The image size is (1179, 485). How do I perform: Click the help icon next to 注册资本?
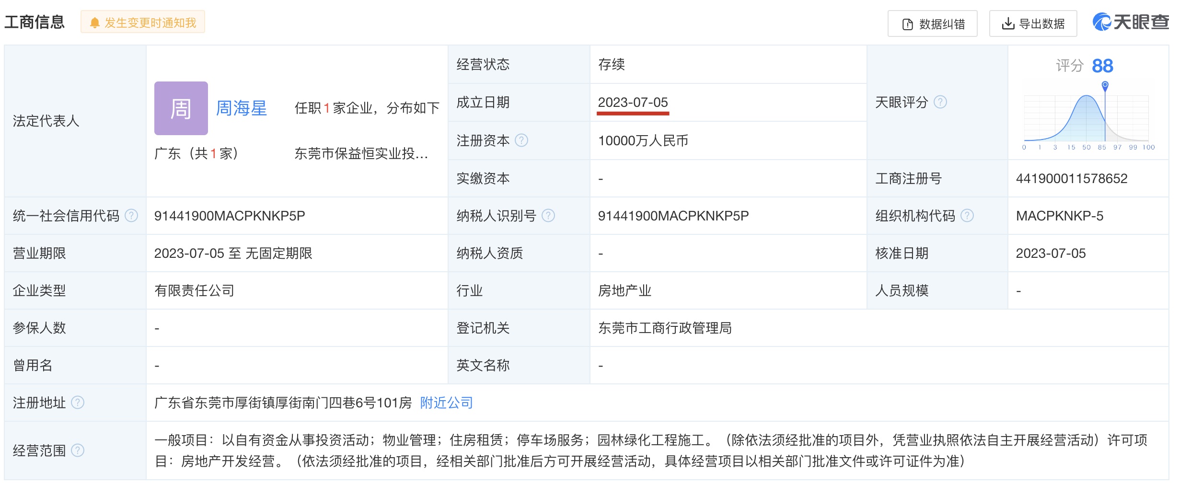[x=521, y=140]
